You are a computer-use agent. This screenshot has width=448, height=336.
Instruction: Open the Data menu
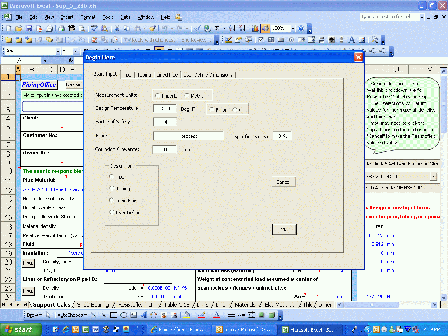(x=125, y=17)
